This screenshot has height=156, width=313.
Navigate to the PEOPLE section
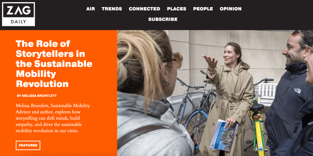click(x=203, y=9)
